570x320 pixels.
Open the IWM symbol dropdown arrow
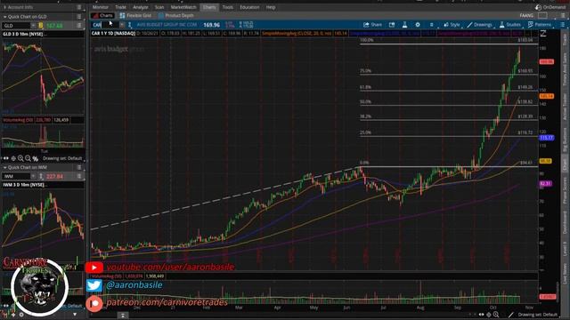point(33,176)
